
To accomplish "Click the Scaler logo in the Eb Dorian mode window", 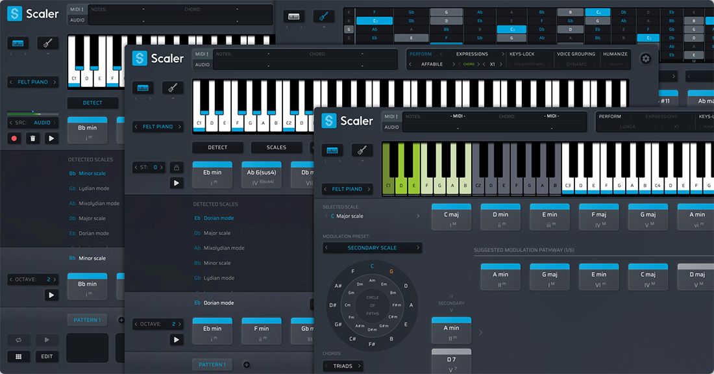I will pyautogui.click(x=158, y=58).
